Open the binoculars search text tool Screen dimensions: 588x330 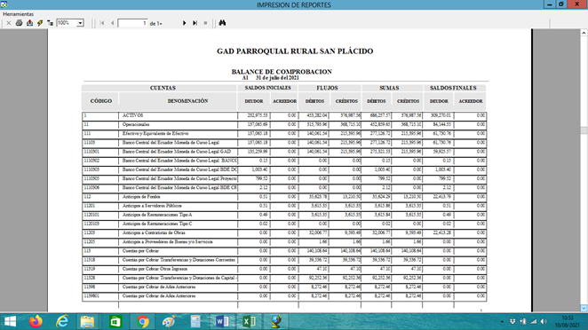coord(222,23)
